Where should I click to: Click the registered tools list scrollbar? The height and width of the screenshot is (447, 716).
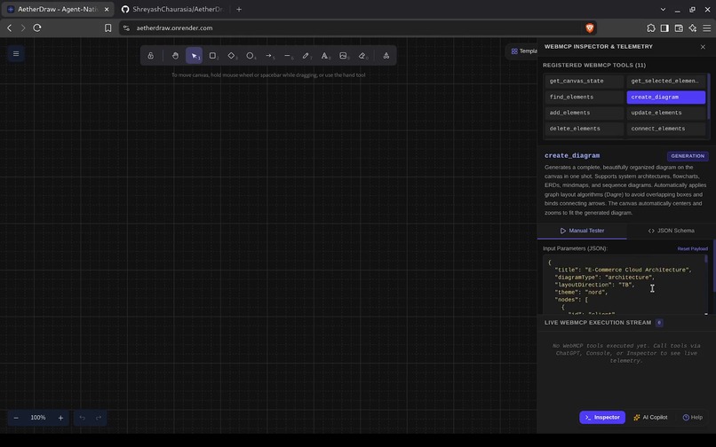[x=708, y=96]
